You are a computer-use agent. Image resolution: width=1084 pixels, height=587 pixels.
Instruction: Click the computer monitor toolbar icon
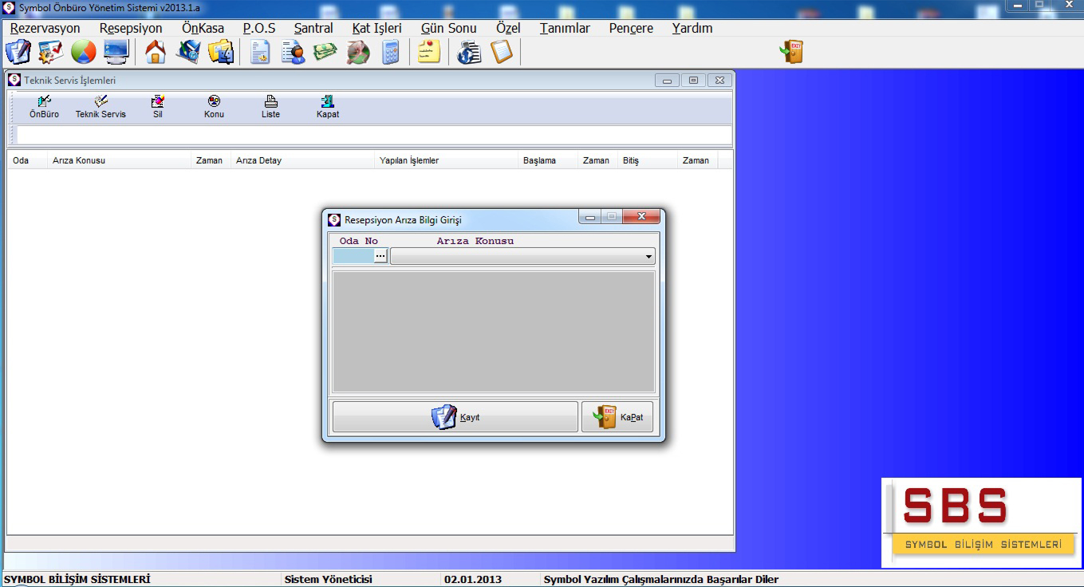point(116,52)
